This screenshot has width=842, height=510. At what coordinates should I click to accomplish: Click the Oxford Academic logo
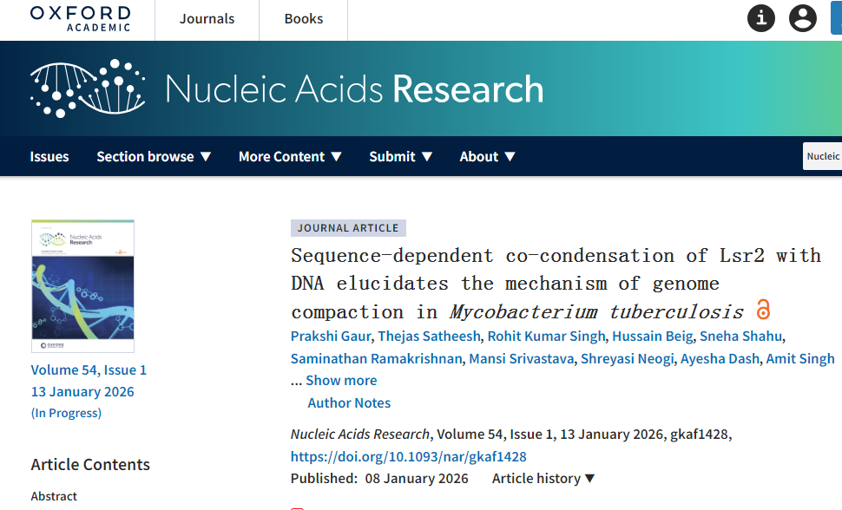pyautogui.click(x=80, y=18)
